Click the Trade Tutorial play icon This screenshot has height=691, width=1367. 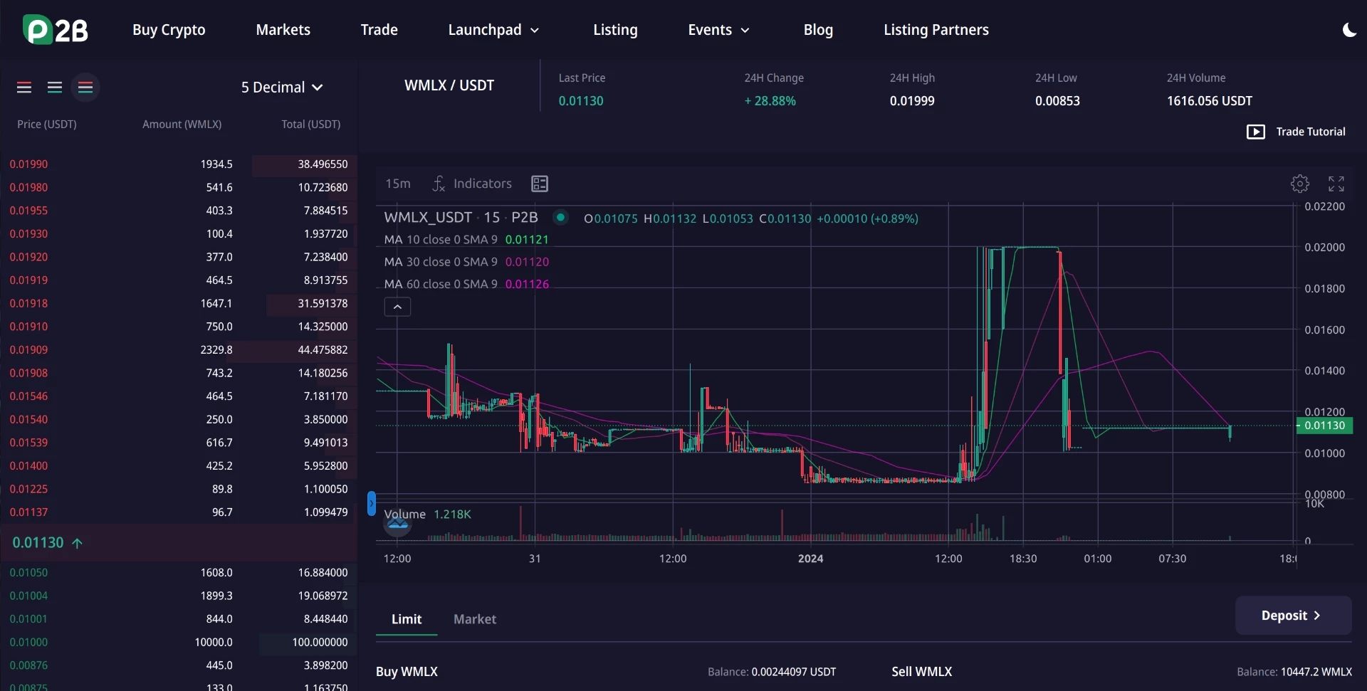(1256, 132)
